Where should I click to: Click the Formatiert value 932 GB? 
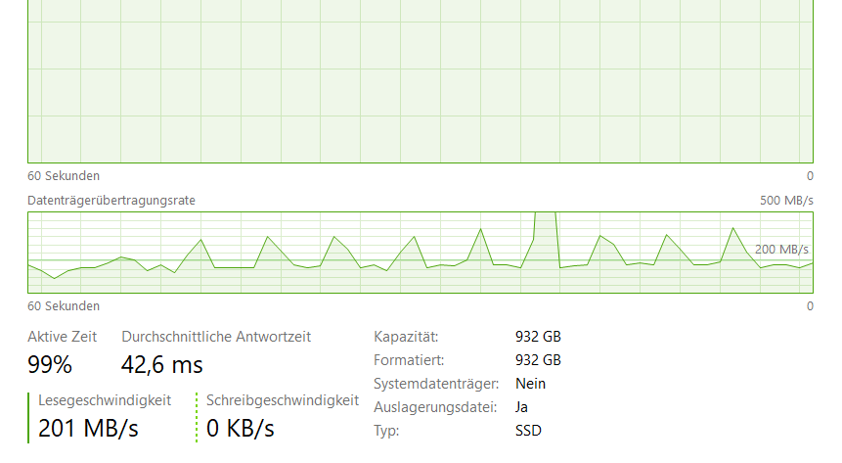538,360
